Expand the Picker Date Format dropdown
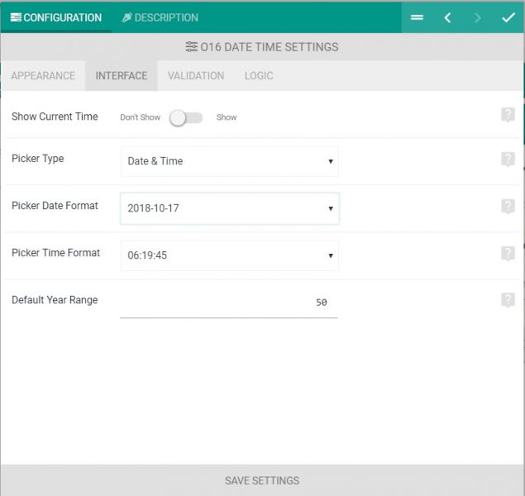This screenshot has width=525, height=496. (230, 208)
